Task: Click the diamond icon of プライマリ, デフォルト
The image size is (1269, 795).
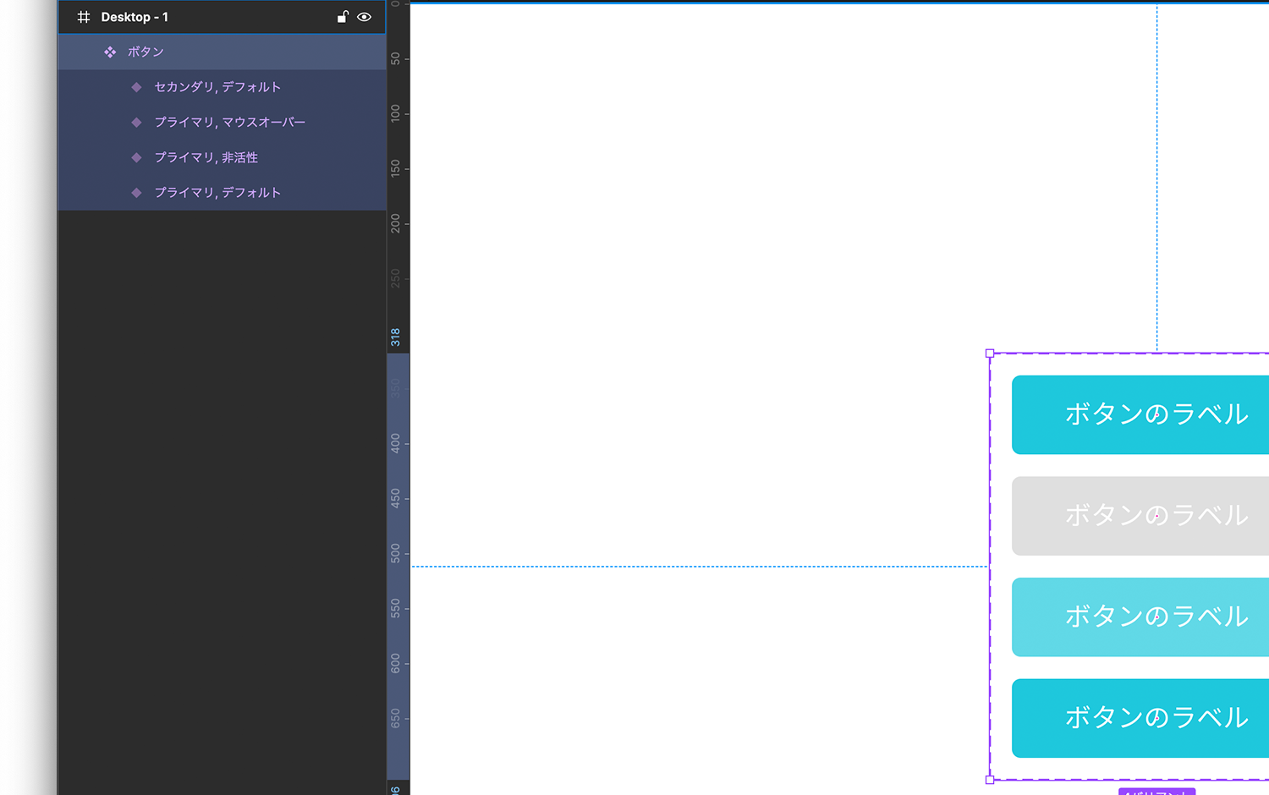Action: [x=136, y=193]
